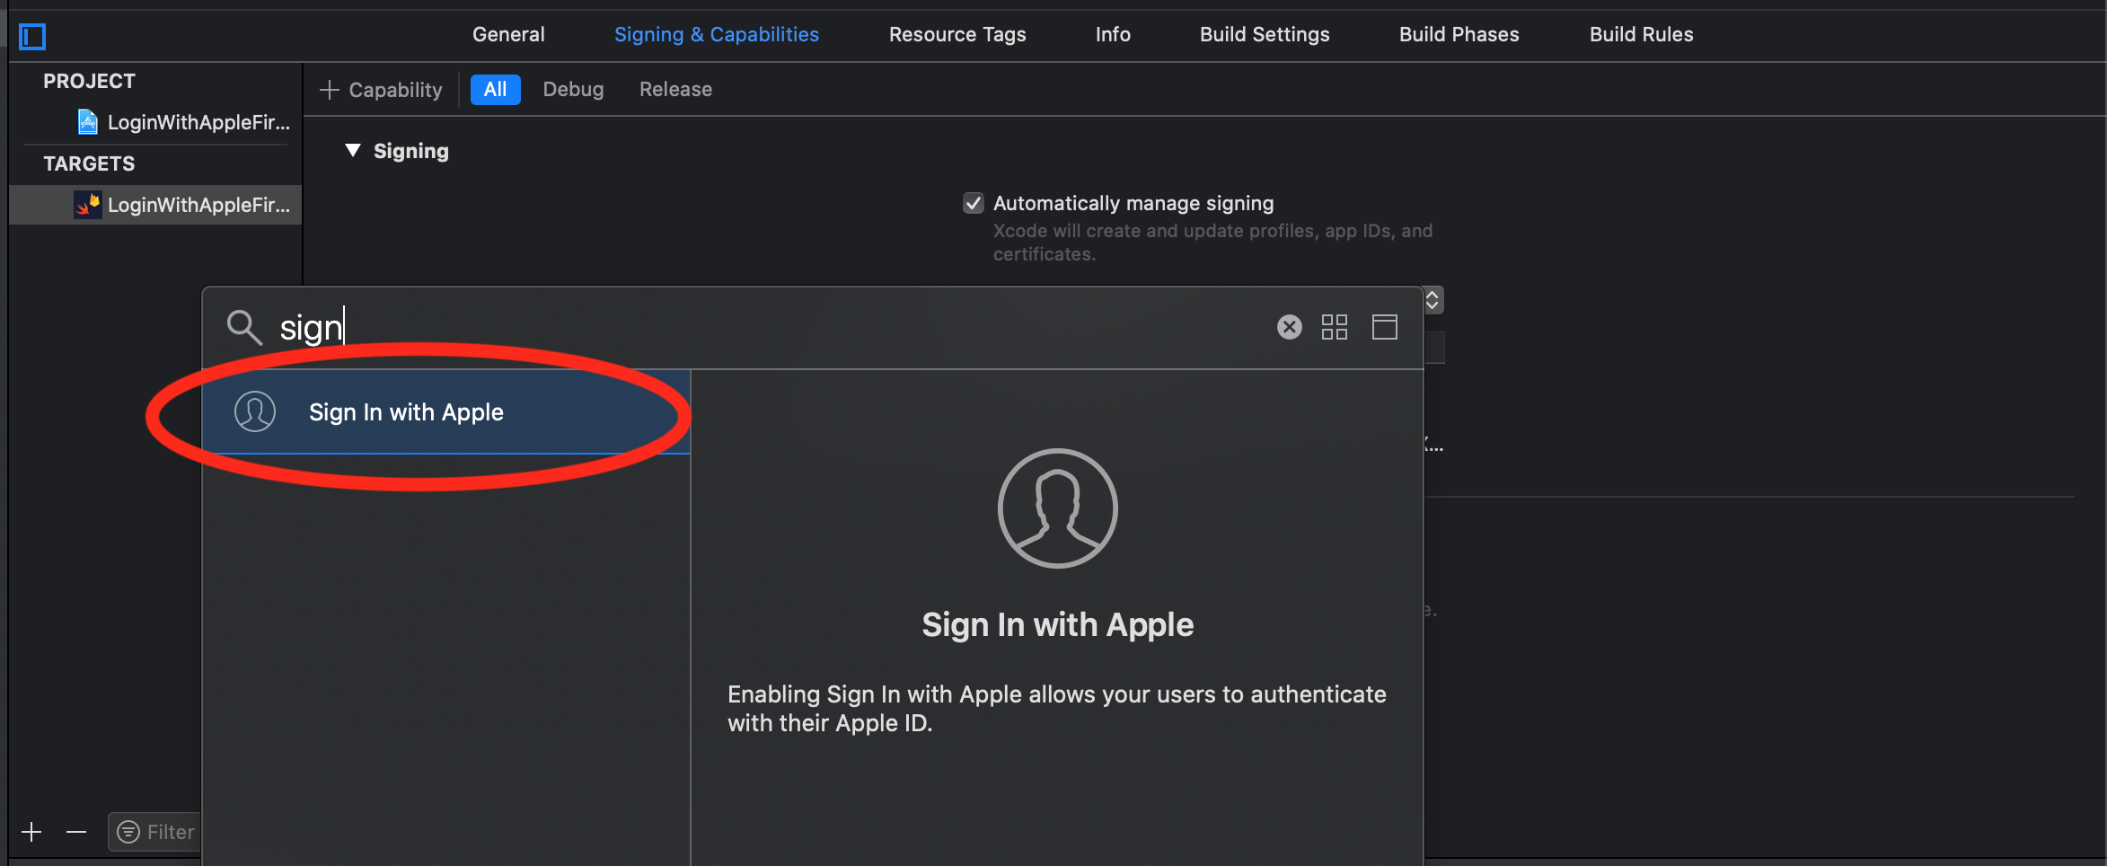Click the Filter options icon
Viewport: 2107px width, 866px height.
click(x=128, y=832)
